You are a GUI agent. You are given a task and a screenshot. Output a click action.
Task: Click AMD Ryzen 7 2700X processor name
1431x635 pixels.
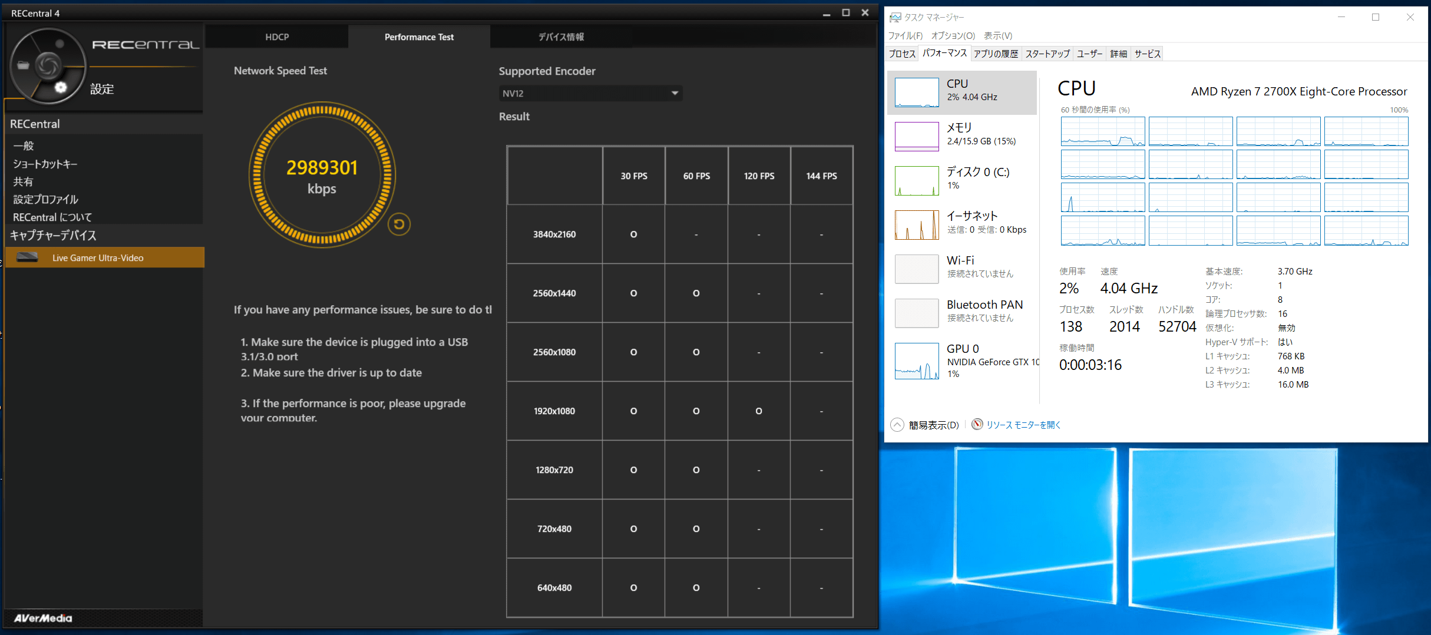[x=1299, y=91]
